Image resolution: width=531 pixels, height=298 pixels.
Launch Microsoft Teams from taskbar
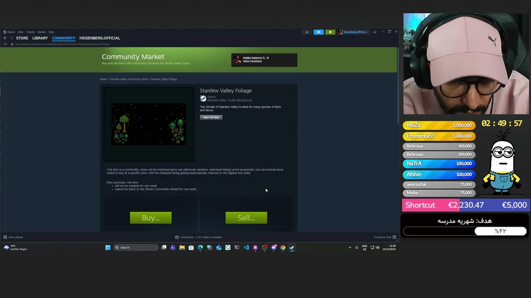tap(173, 248)
